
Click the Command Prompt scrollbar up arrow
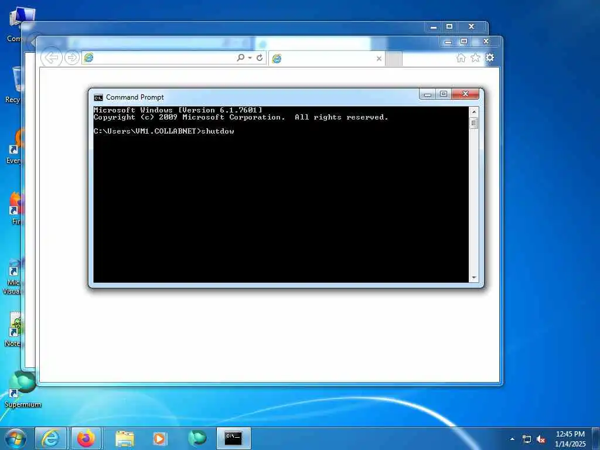point(473,111)
